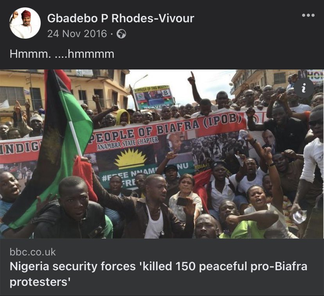Click the small placard raised above the crowd

point(154,97)
